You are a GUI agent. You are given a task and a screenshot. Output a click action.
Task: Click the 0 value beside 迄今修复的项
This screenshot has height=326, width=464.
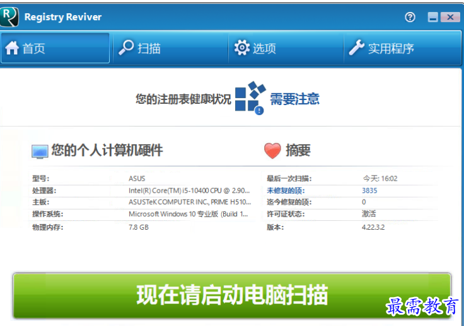[x=364, y=202]
